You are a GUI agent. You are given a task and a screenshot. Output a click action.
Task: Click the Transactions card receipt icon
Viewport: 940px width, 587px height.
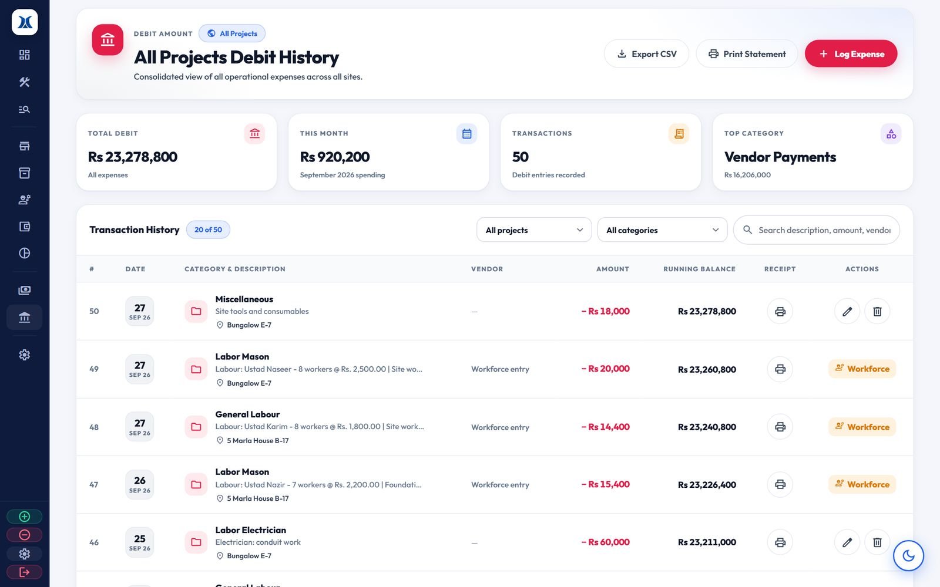tap(679, 134)
